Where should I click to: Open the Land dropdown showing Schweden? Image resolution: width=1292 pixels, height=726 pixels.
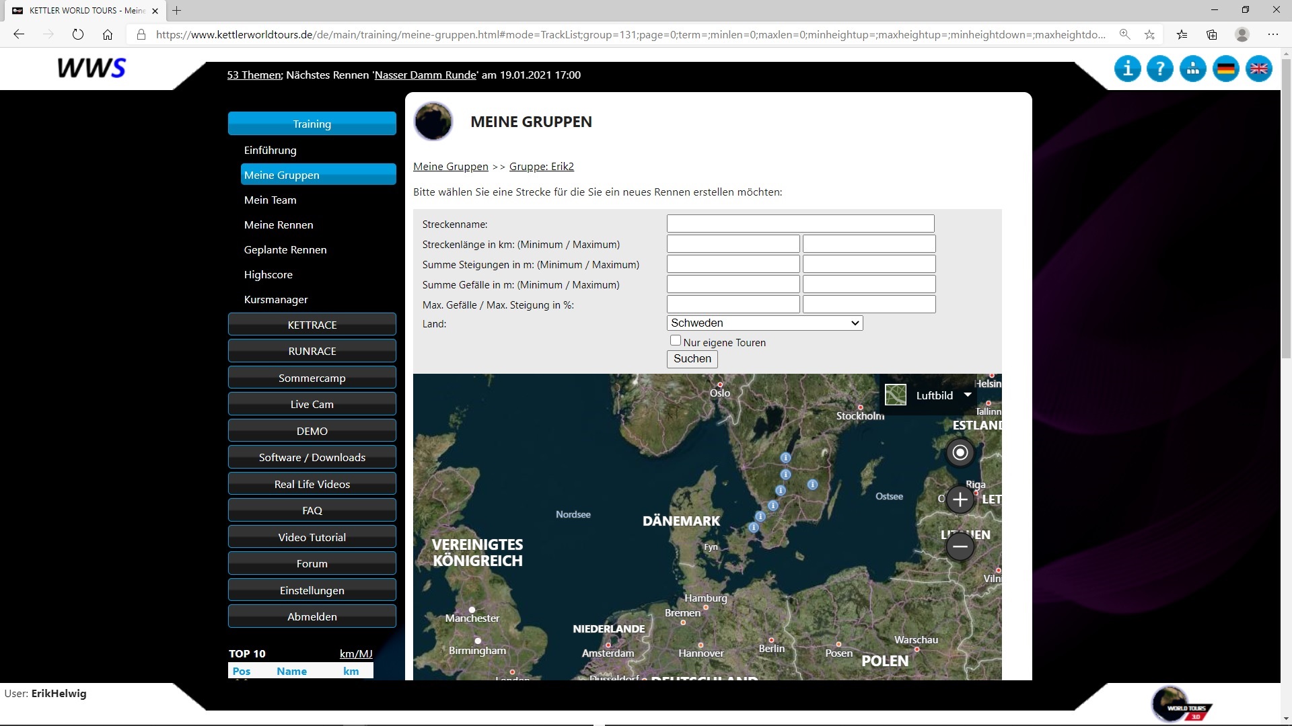pyautogui.click(x=764, y=323)
